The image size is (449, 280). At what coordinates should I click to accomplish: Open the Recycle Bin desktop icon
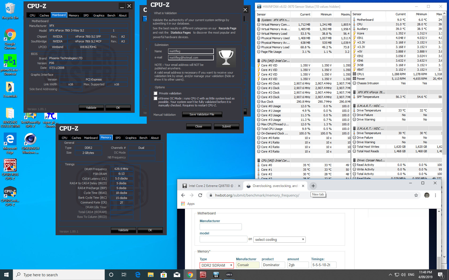point(10,11)
